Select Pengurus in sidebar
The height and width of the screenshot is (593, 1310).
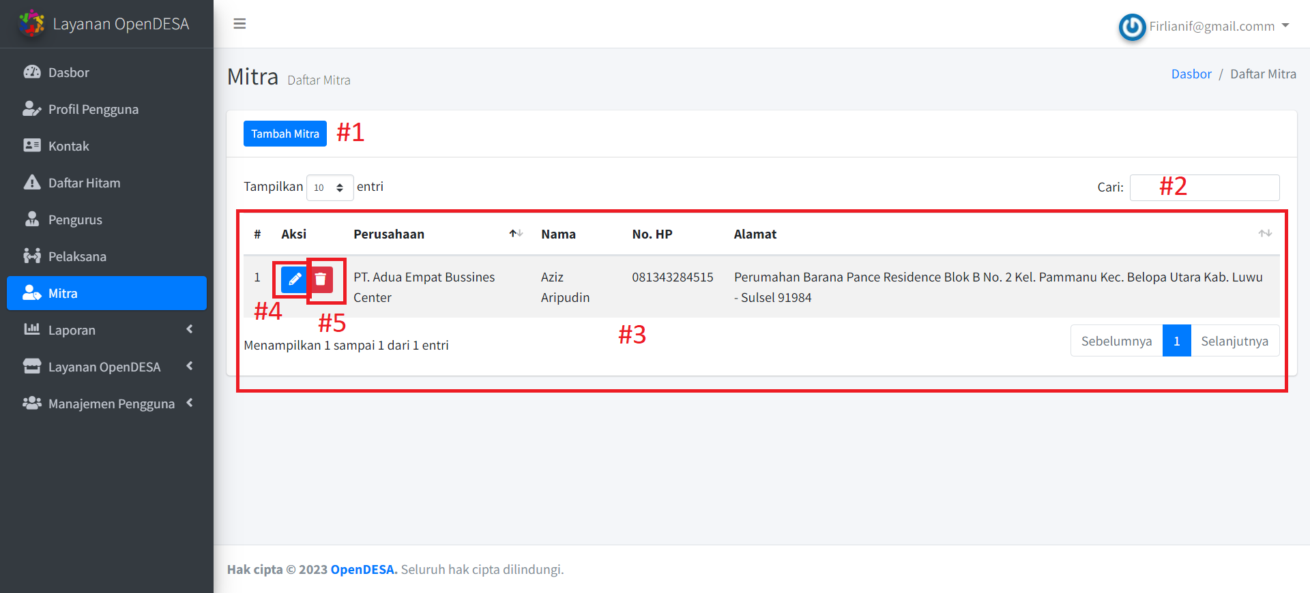[x=106, y=219]
